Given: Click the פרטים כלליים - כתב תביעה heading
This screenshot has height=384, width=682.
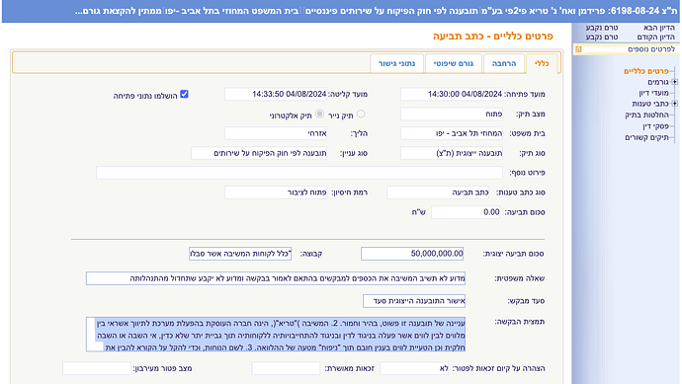Looking at the screenshot, I should (x=493, y=37).
